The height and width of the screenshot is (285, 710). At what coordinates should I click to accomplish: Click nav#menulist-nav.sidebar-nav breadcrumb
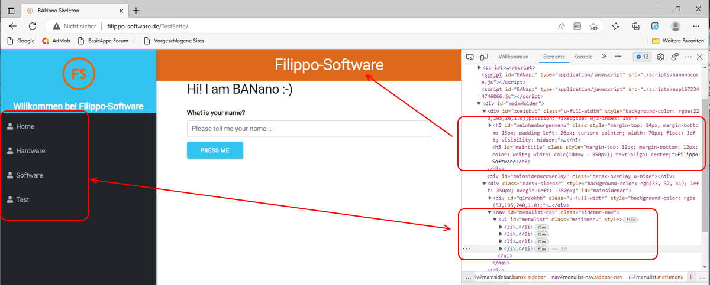coord(587,277)
